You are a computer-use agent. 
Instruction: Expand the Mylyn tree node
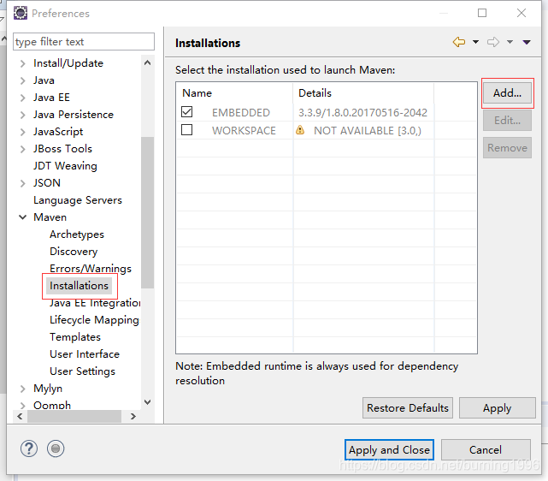coord(23,389)
